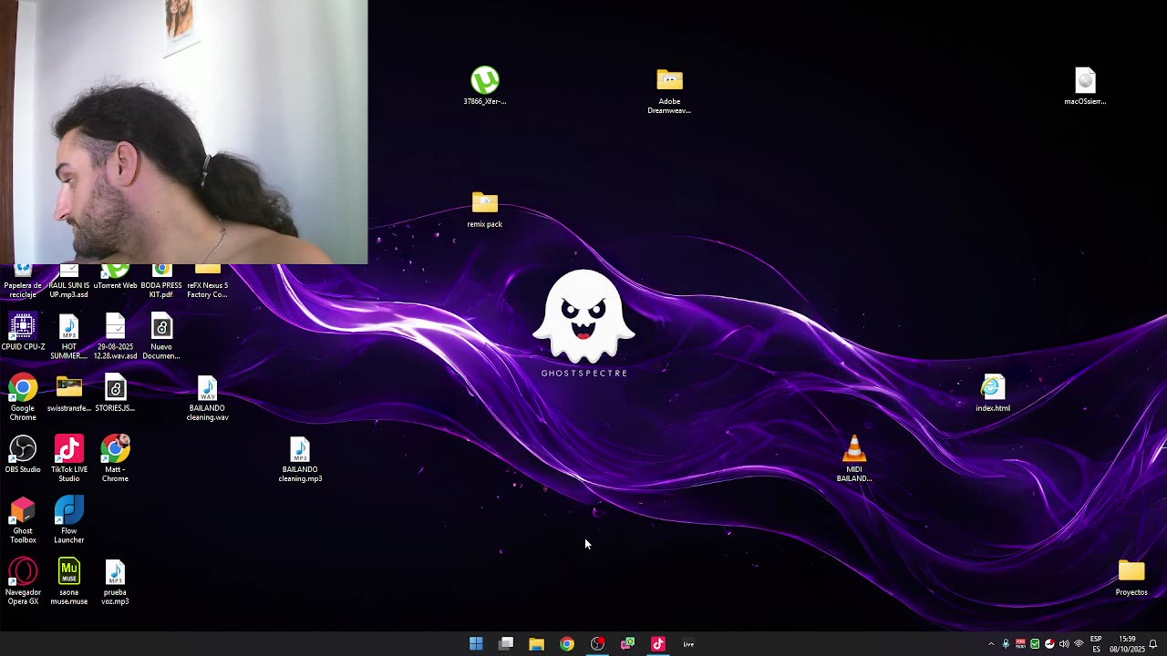Select the BAILANDO cleaning.wav file
Viewport: 1167px width, 656px height.
207,398
